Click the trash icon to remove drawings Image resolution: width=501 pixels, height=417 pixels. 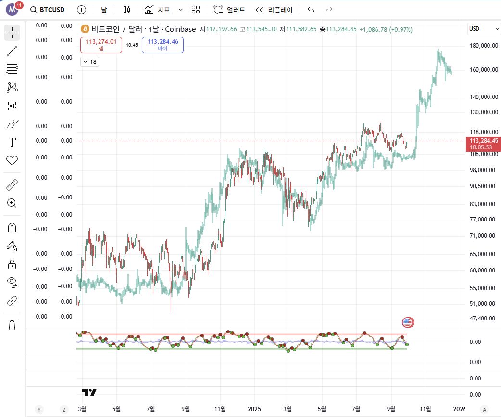pyautogui.click(x=12, y=325)
